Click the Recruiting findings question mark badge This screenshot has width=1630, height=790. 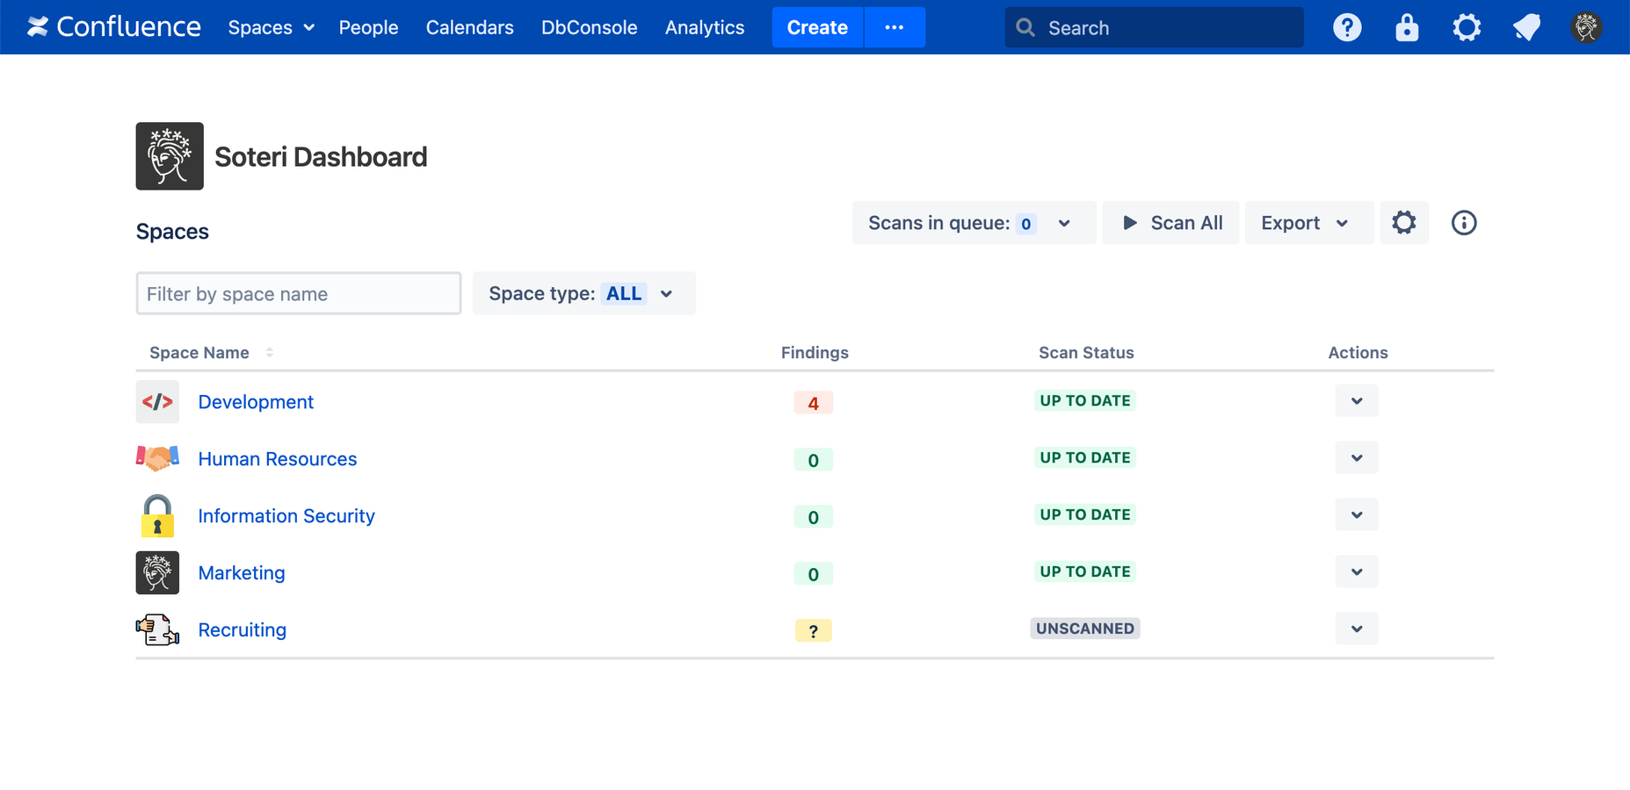pyautogui.click(x=814, y=631)
